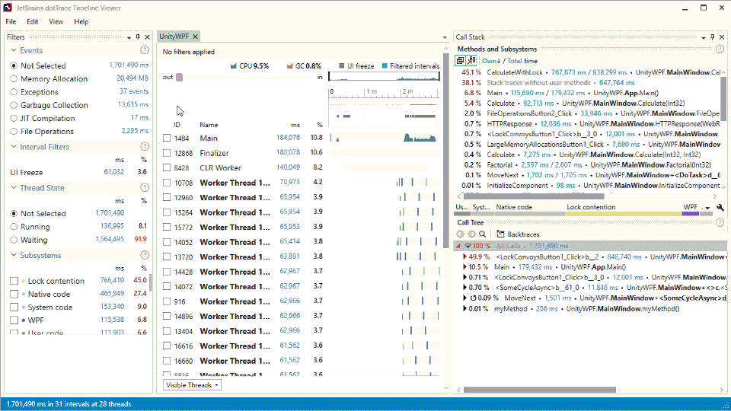This screenshot has width=731, height=411.
Task: Toggle the first Methods and Subsystems view icon
Action: [x=461, y=60]
